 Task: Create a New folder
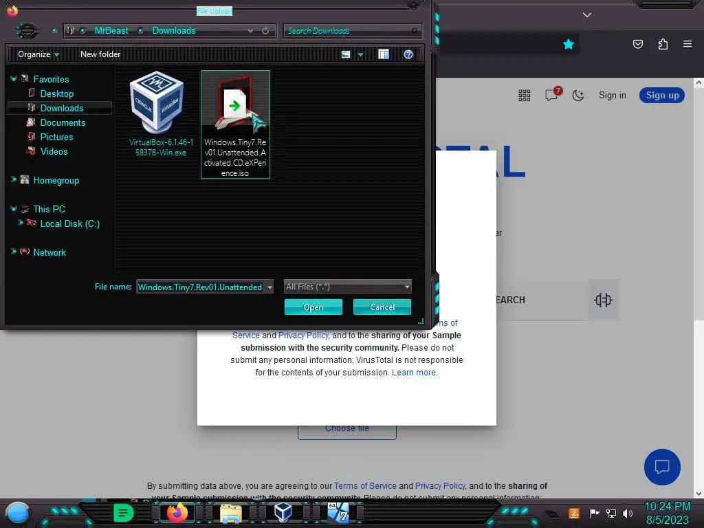100,54
